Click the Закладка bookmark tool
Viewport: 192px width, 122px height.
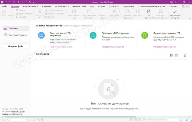click(x=21, y=17)
